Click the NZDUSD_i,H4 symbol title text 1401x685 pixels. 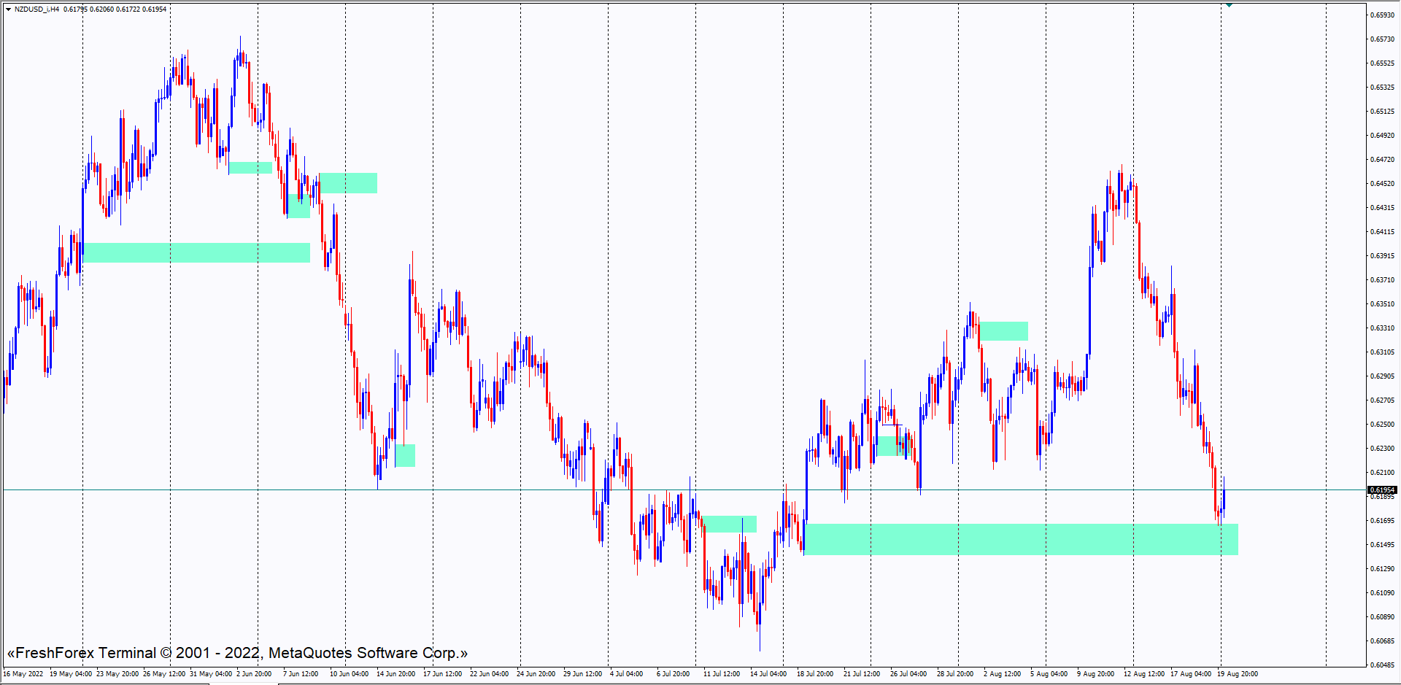(36, 9)
